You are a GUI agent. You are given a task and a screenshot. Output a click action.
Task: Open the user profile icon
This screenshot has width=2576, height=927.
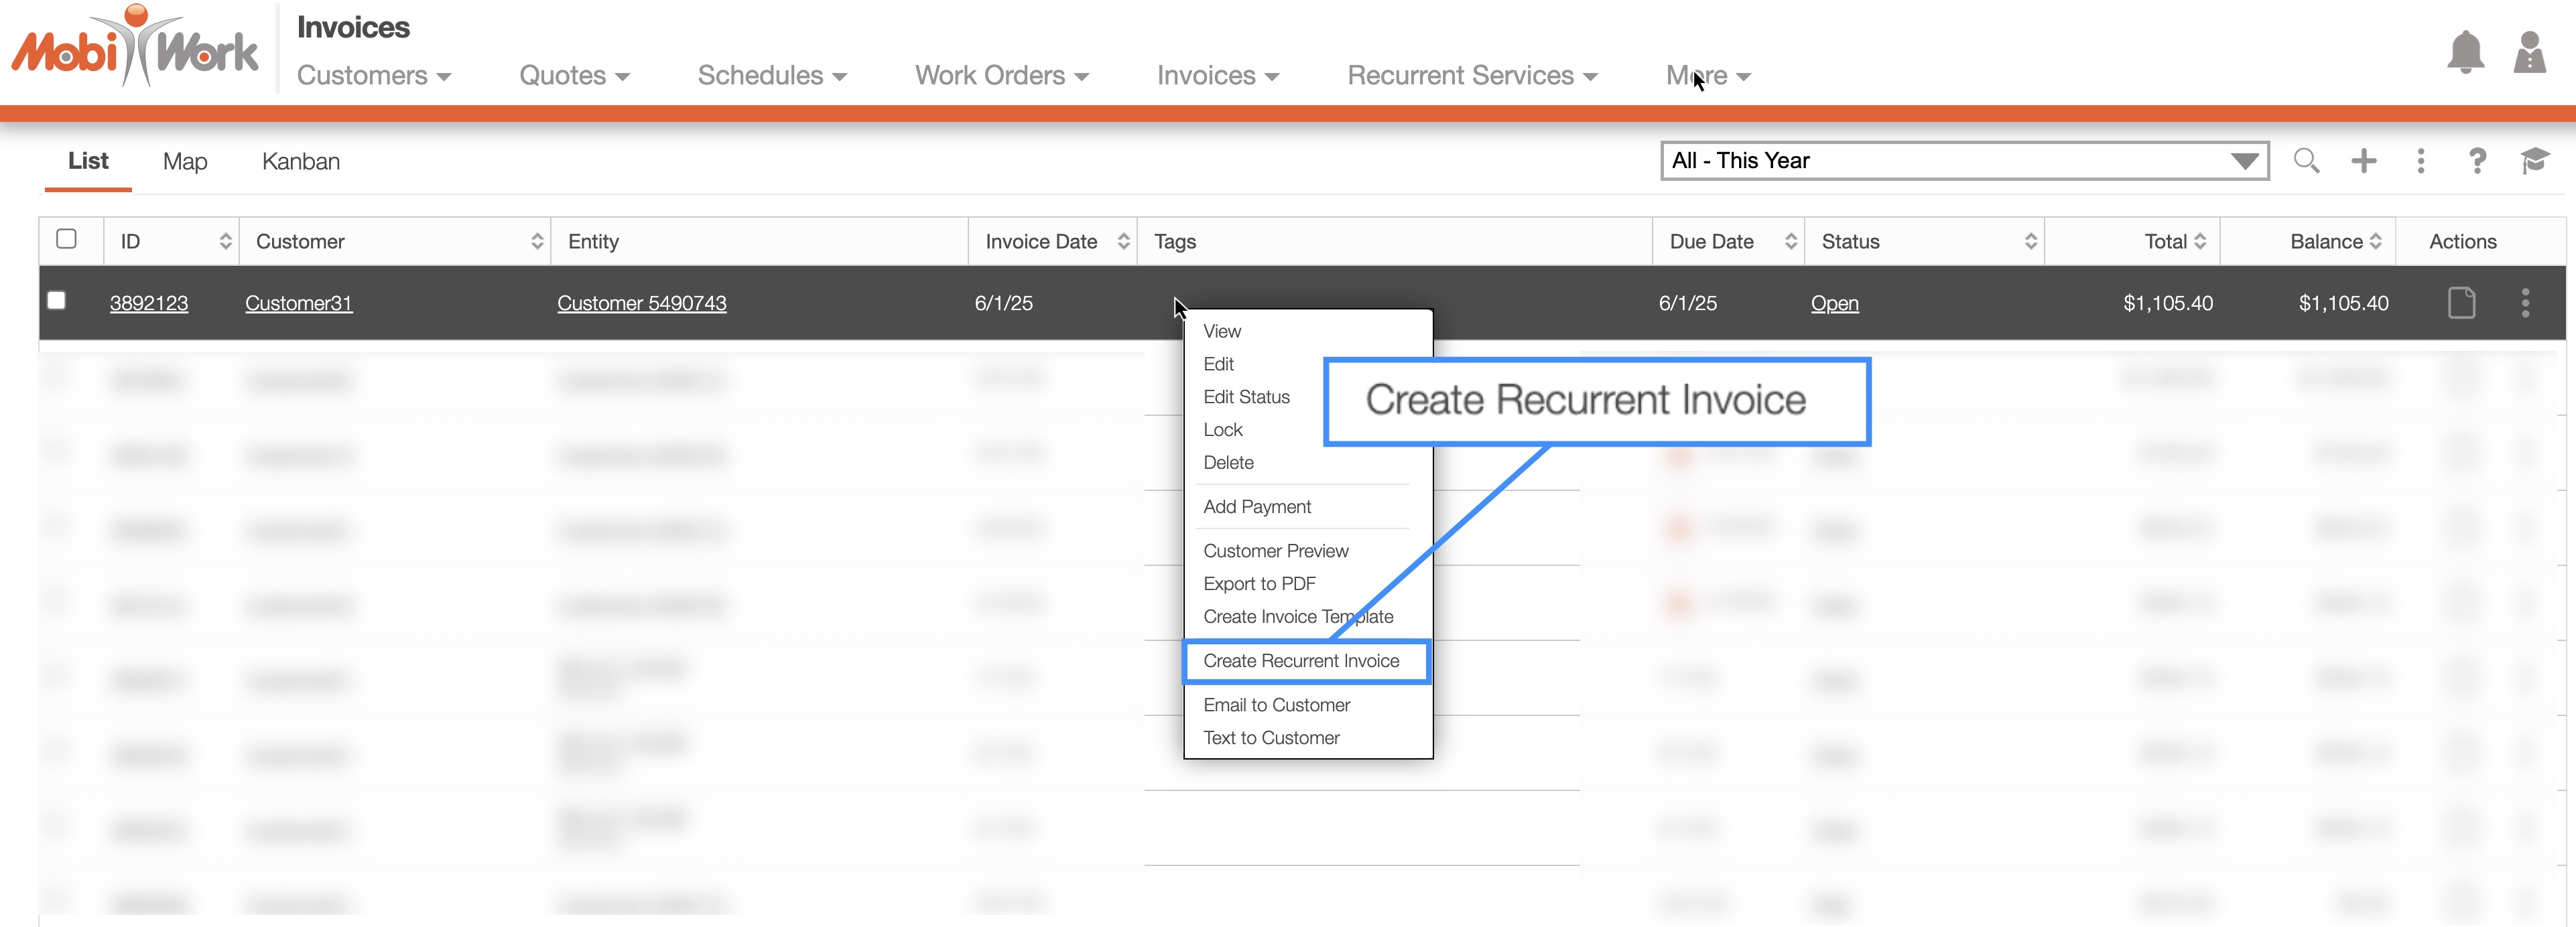2529,53
